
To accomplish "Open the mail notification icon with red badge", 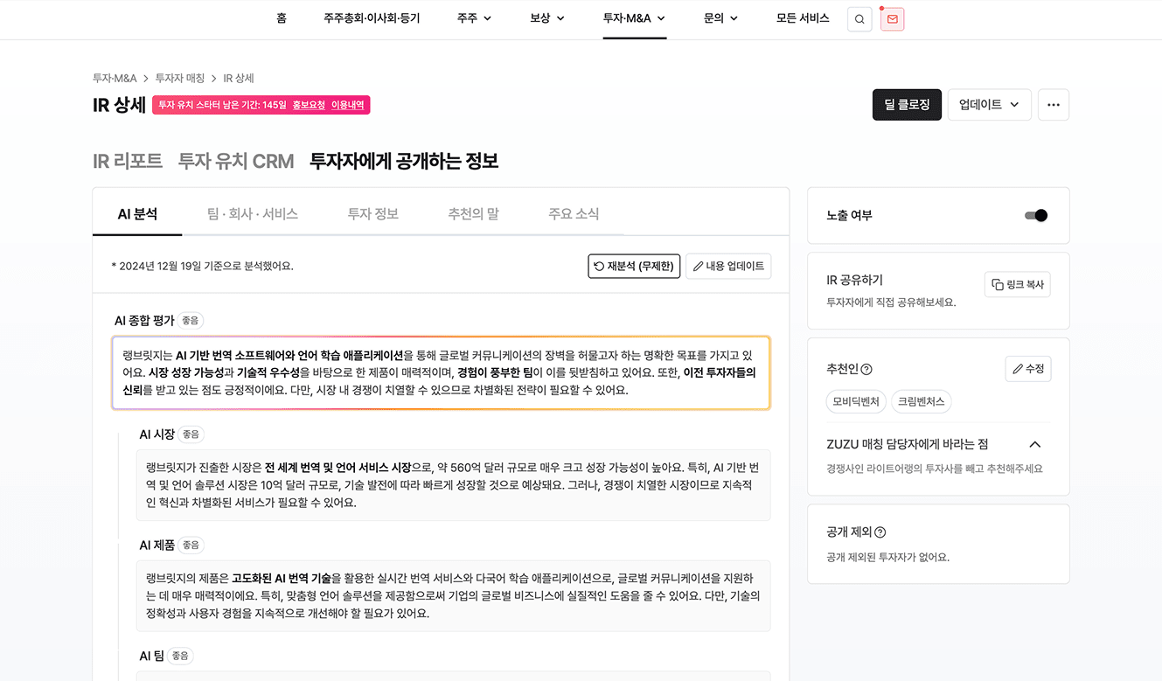I will [x=892, y=18].
